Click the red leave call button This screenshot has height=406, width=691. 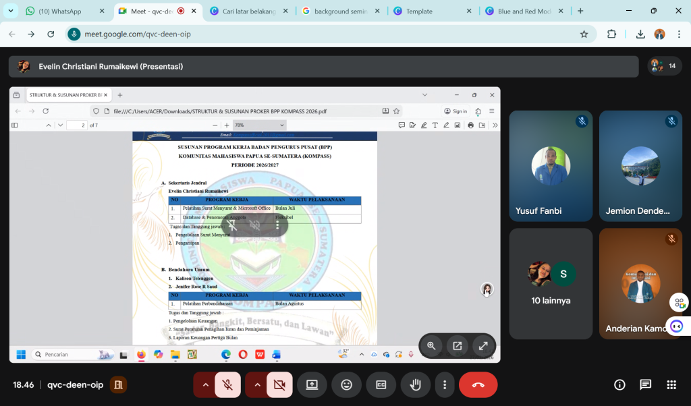pyautogui.click(x=478, y=384)
